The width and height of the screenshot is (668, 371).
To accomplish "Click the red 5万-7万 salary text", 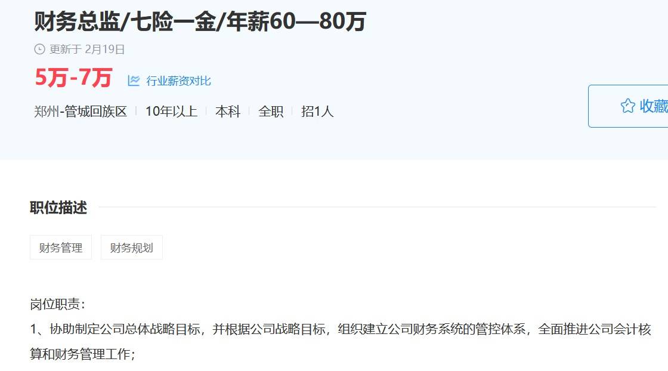I will (x=73, y=78).
